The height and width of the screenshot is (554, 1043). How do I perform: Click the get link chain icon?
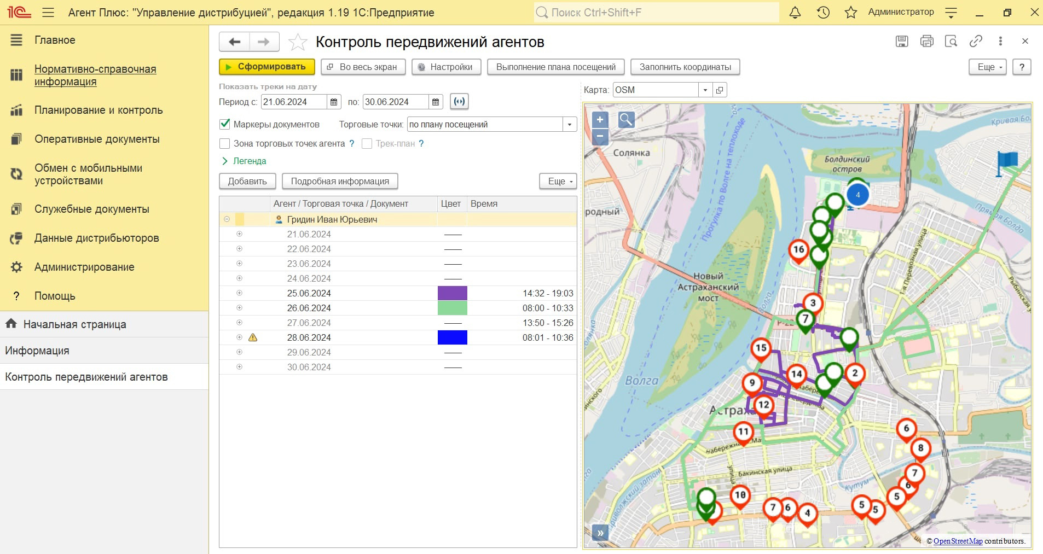(x=975, y=42)
